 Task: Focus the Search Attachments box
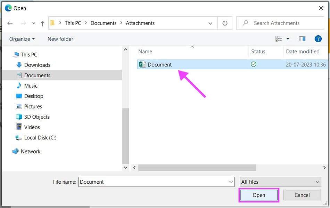click(x=280, y=23)
